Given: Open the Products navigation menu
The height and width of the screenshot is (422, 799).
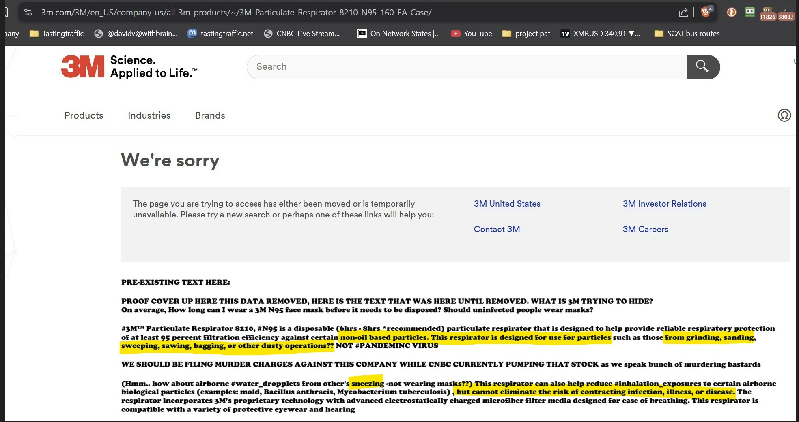Looking at the screenshot, I should [x=84, y=115].
